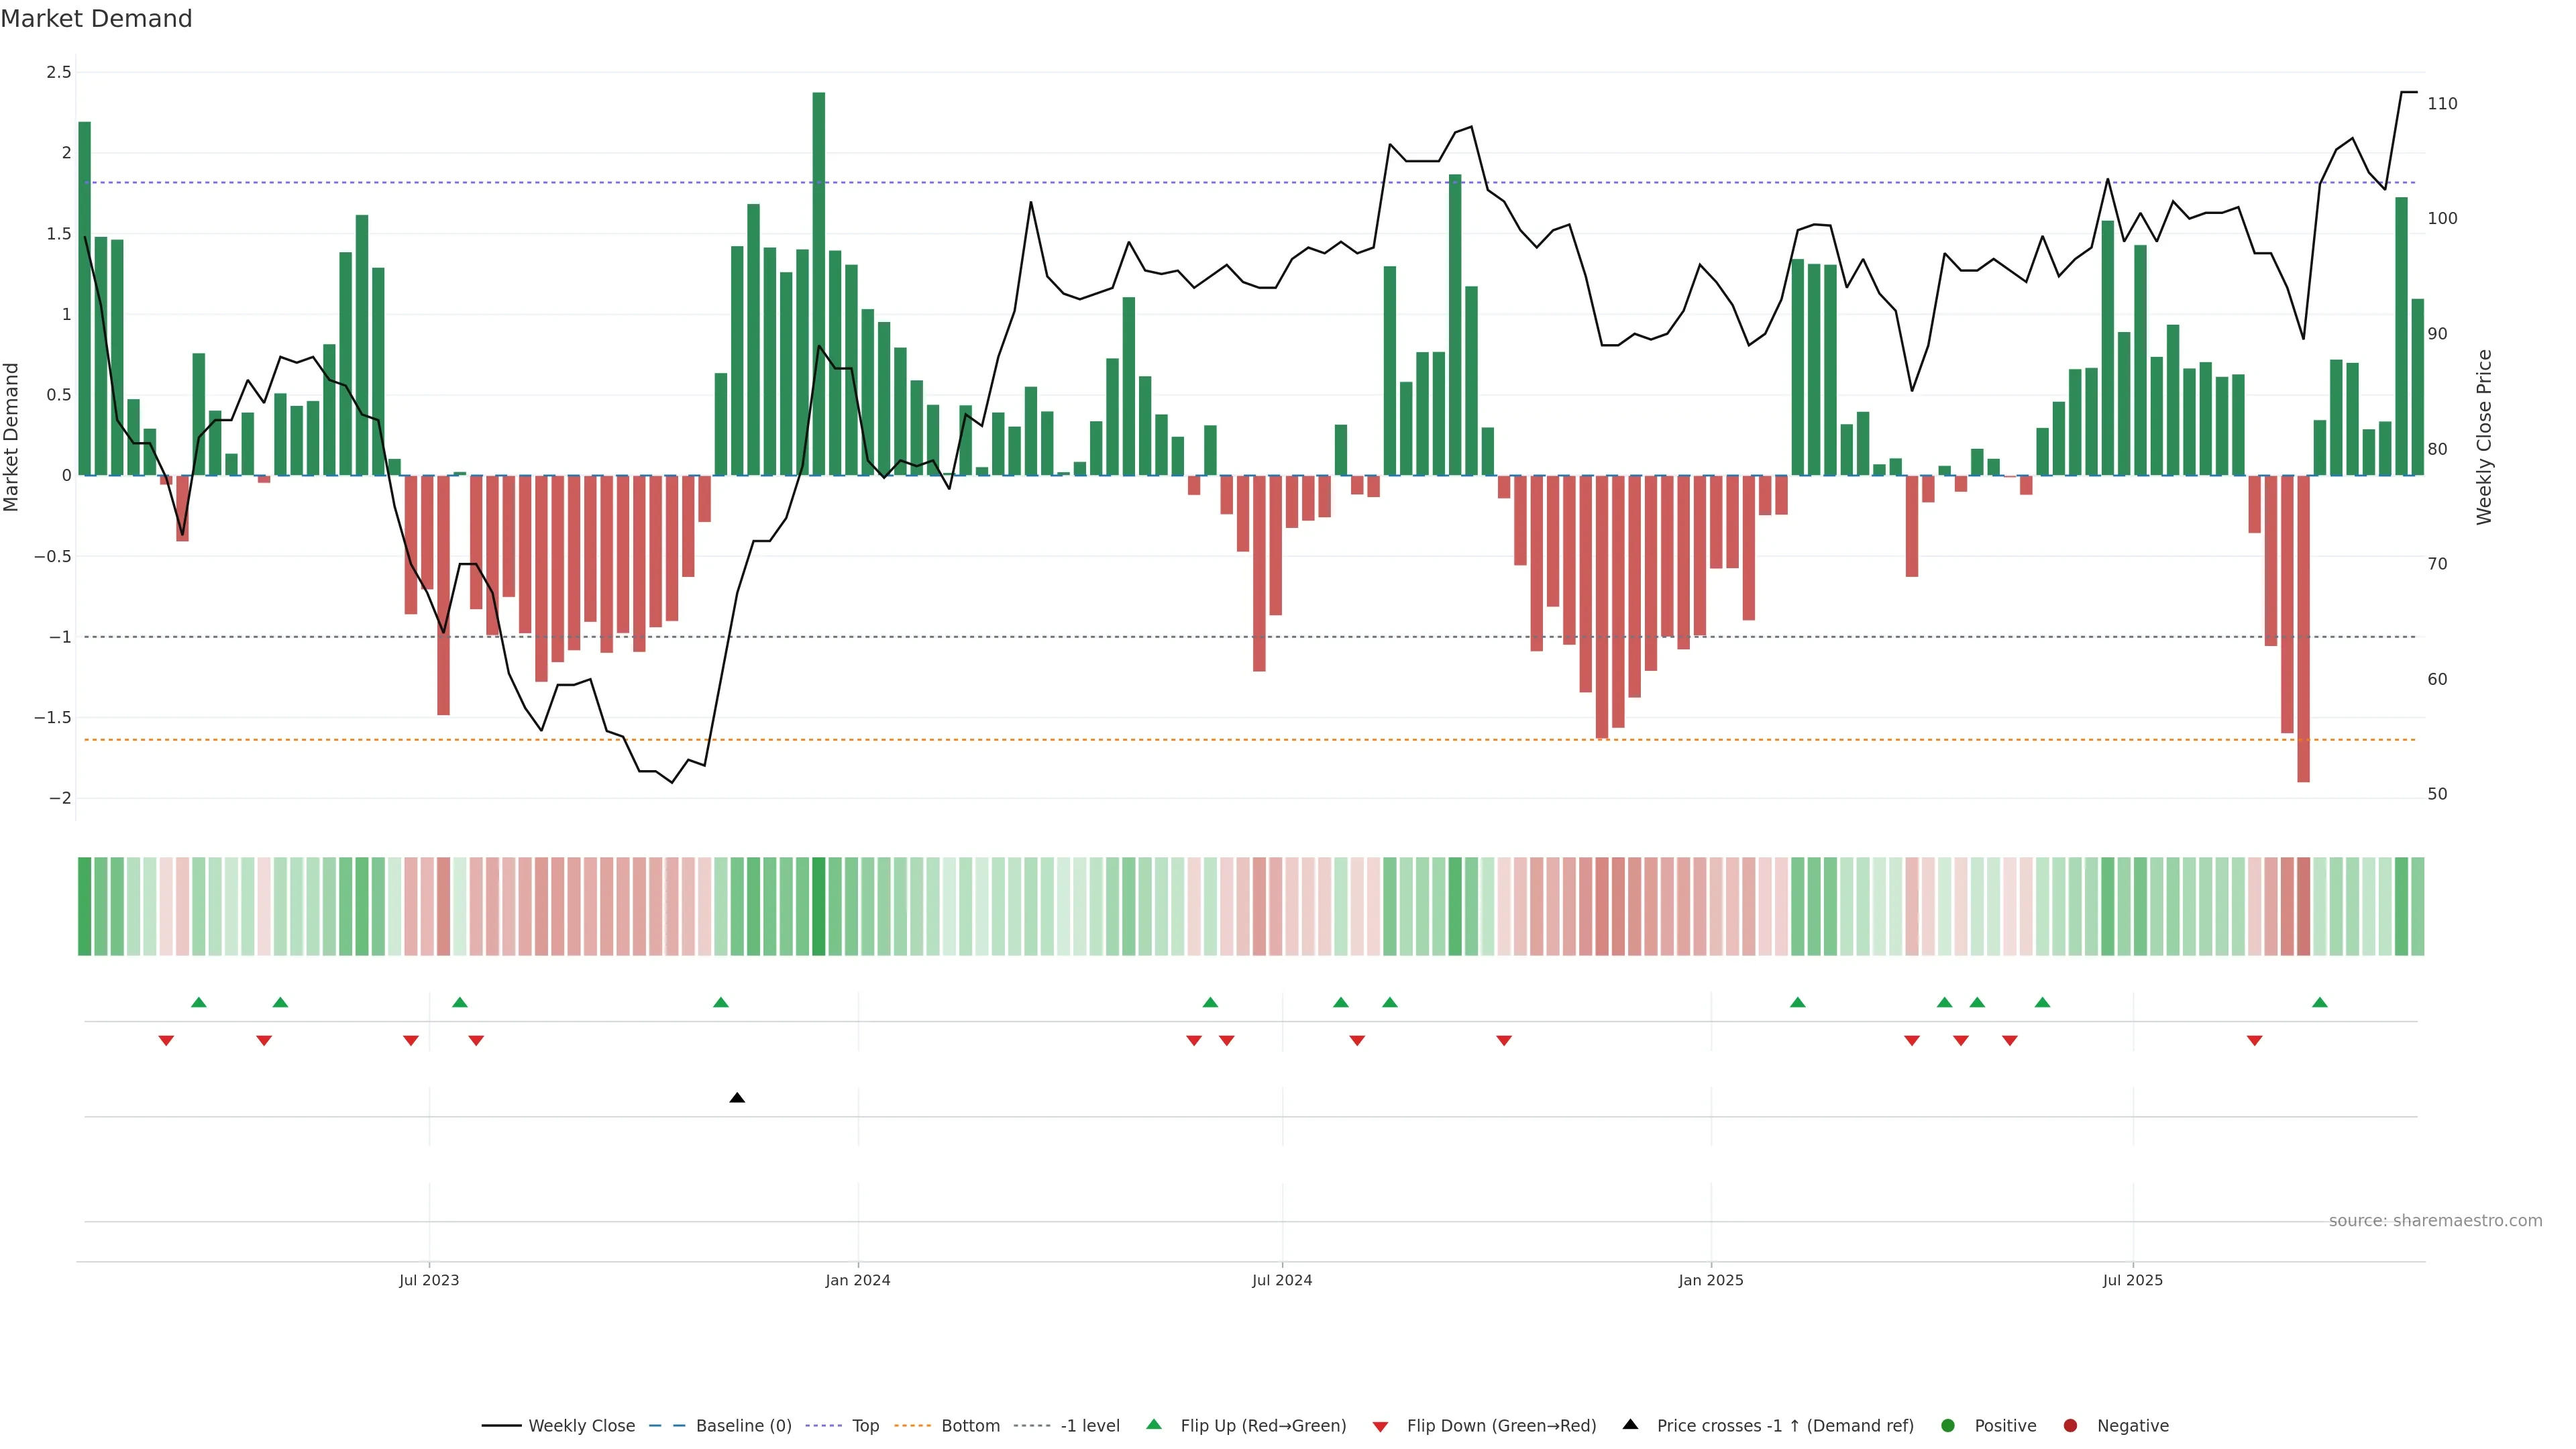Click the green triangle icon in legend
Viewport: 2576px width, 1449px height.
click(x=1154, y=1425)
